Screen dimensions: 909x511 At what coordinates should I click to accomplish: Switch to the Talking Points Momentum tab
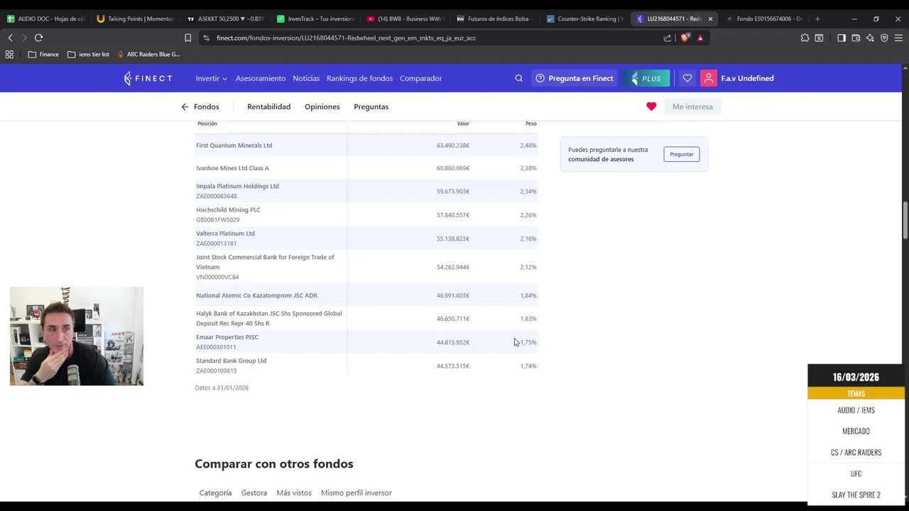[x=135, y=18]
